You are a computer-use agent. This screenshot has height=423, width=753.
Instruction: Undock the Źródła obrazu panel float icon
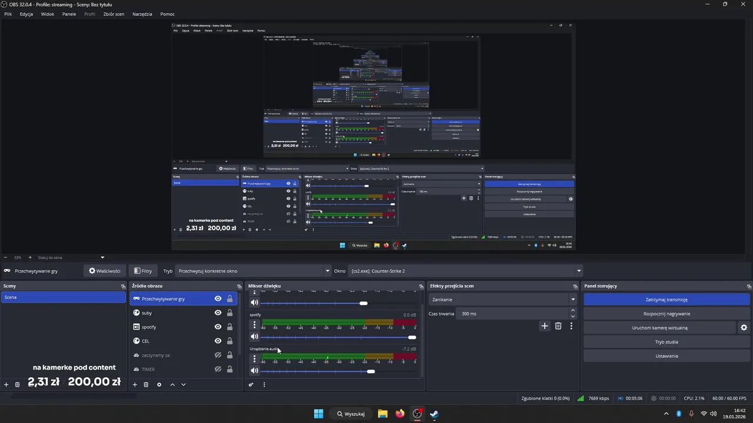[239, 286]
